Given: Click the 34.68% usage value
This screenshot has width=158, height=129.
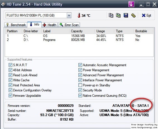Looking at the screenshot, I should pyautogui.click(x=101, y=36).
